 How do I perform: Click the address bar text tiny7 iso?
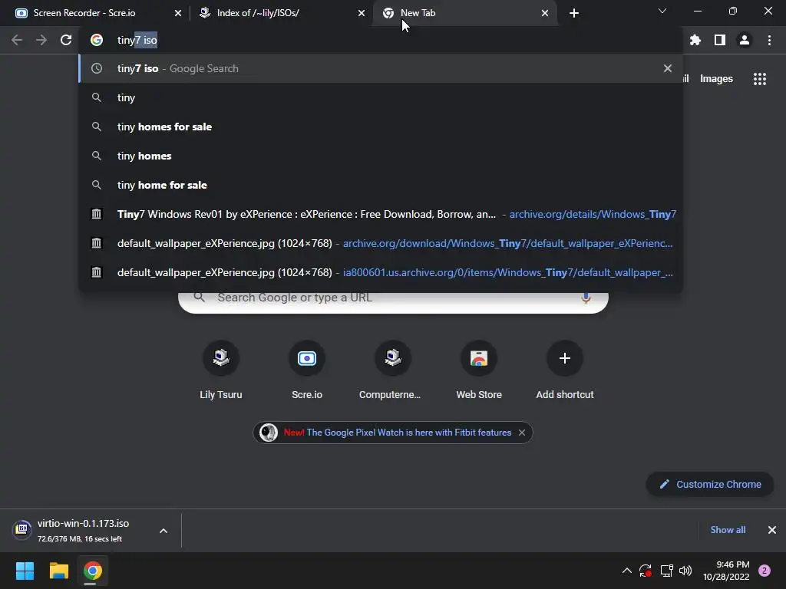pos(137,40)
